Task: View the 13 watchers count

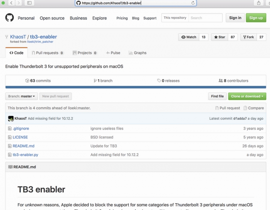Action: click(204, 37)
